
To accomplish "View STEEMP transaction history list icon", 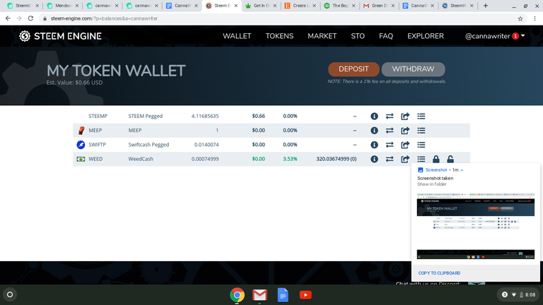I will click(421, 116).
